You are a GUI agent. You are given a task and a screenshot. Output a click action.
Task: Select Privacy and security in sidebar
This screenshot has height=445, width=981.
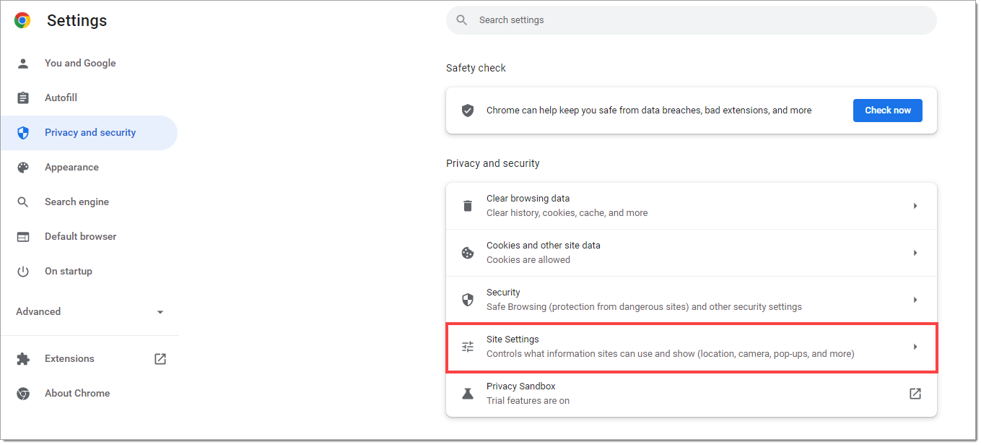(90, 133)
